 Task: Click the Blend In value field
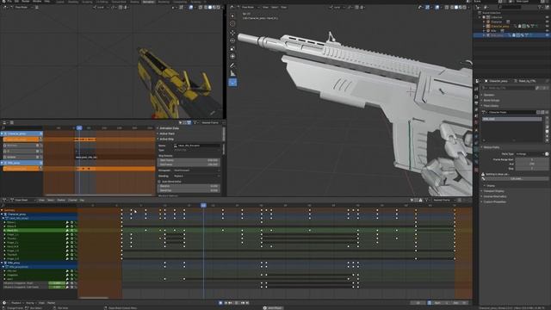pos(189,186)
